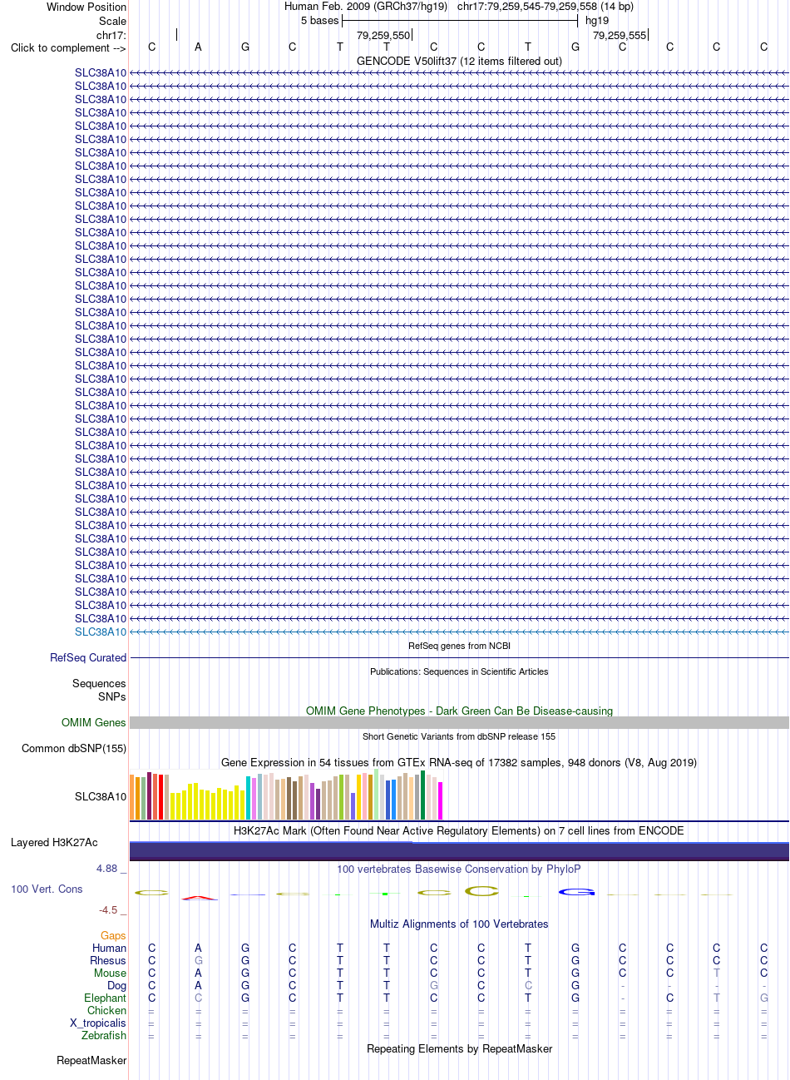Click the cyan bar in GTEx expression chart
This screenshot has height=1080, width=790.
[249, 798]
